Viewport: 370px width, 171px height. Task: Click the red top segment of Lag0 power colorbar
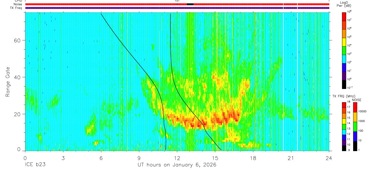click(344, 16)
